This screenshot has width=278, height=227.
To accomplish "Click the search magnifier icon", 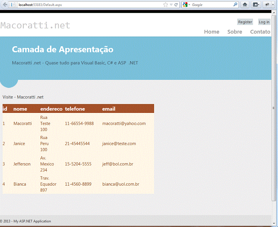I will coord(235,4).
